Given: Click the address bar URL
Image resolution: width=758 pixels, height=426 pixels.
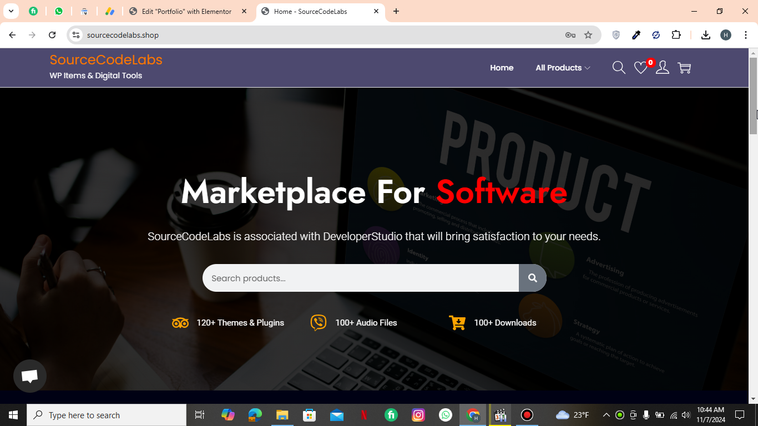Looking at the screenshot, I should [x=123, y=35].
